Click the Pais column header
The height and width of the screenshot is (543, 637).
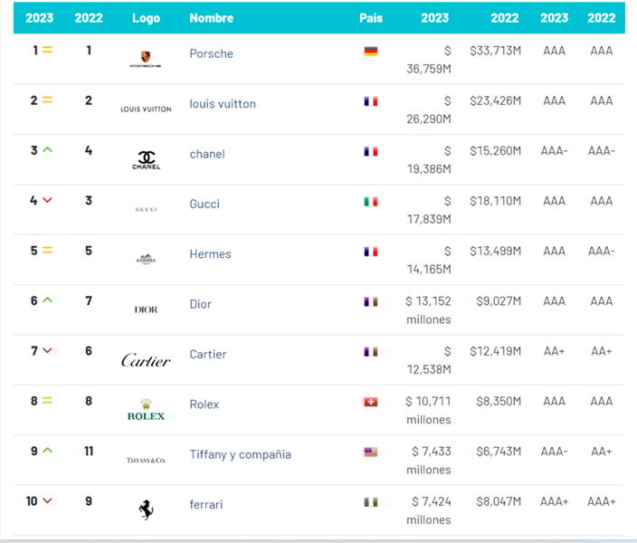point(371,18)
